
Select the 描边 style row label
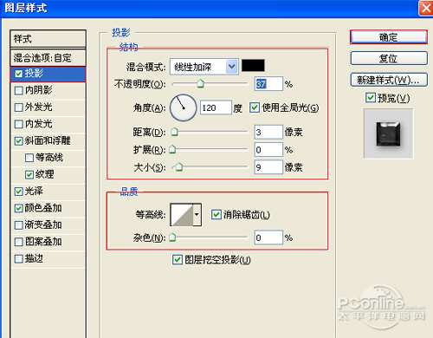click(34, 258)
